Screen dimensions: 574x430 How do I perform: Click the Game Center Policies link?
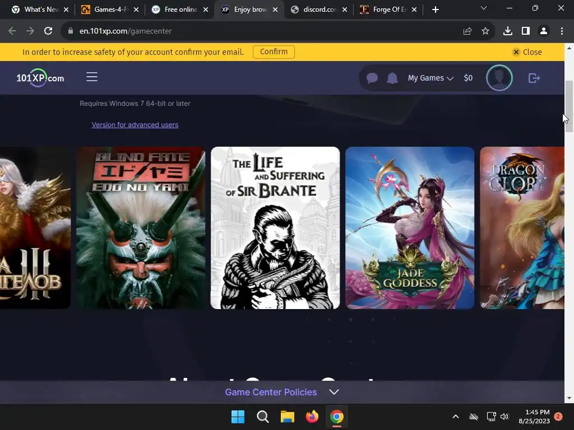click(x=271, y=392)
